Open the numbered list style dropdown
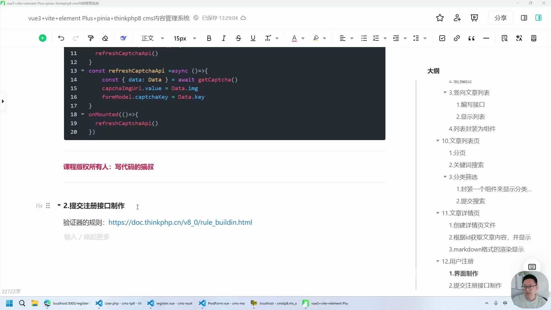This screenshot has height=310, width=551. (385, 38)
